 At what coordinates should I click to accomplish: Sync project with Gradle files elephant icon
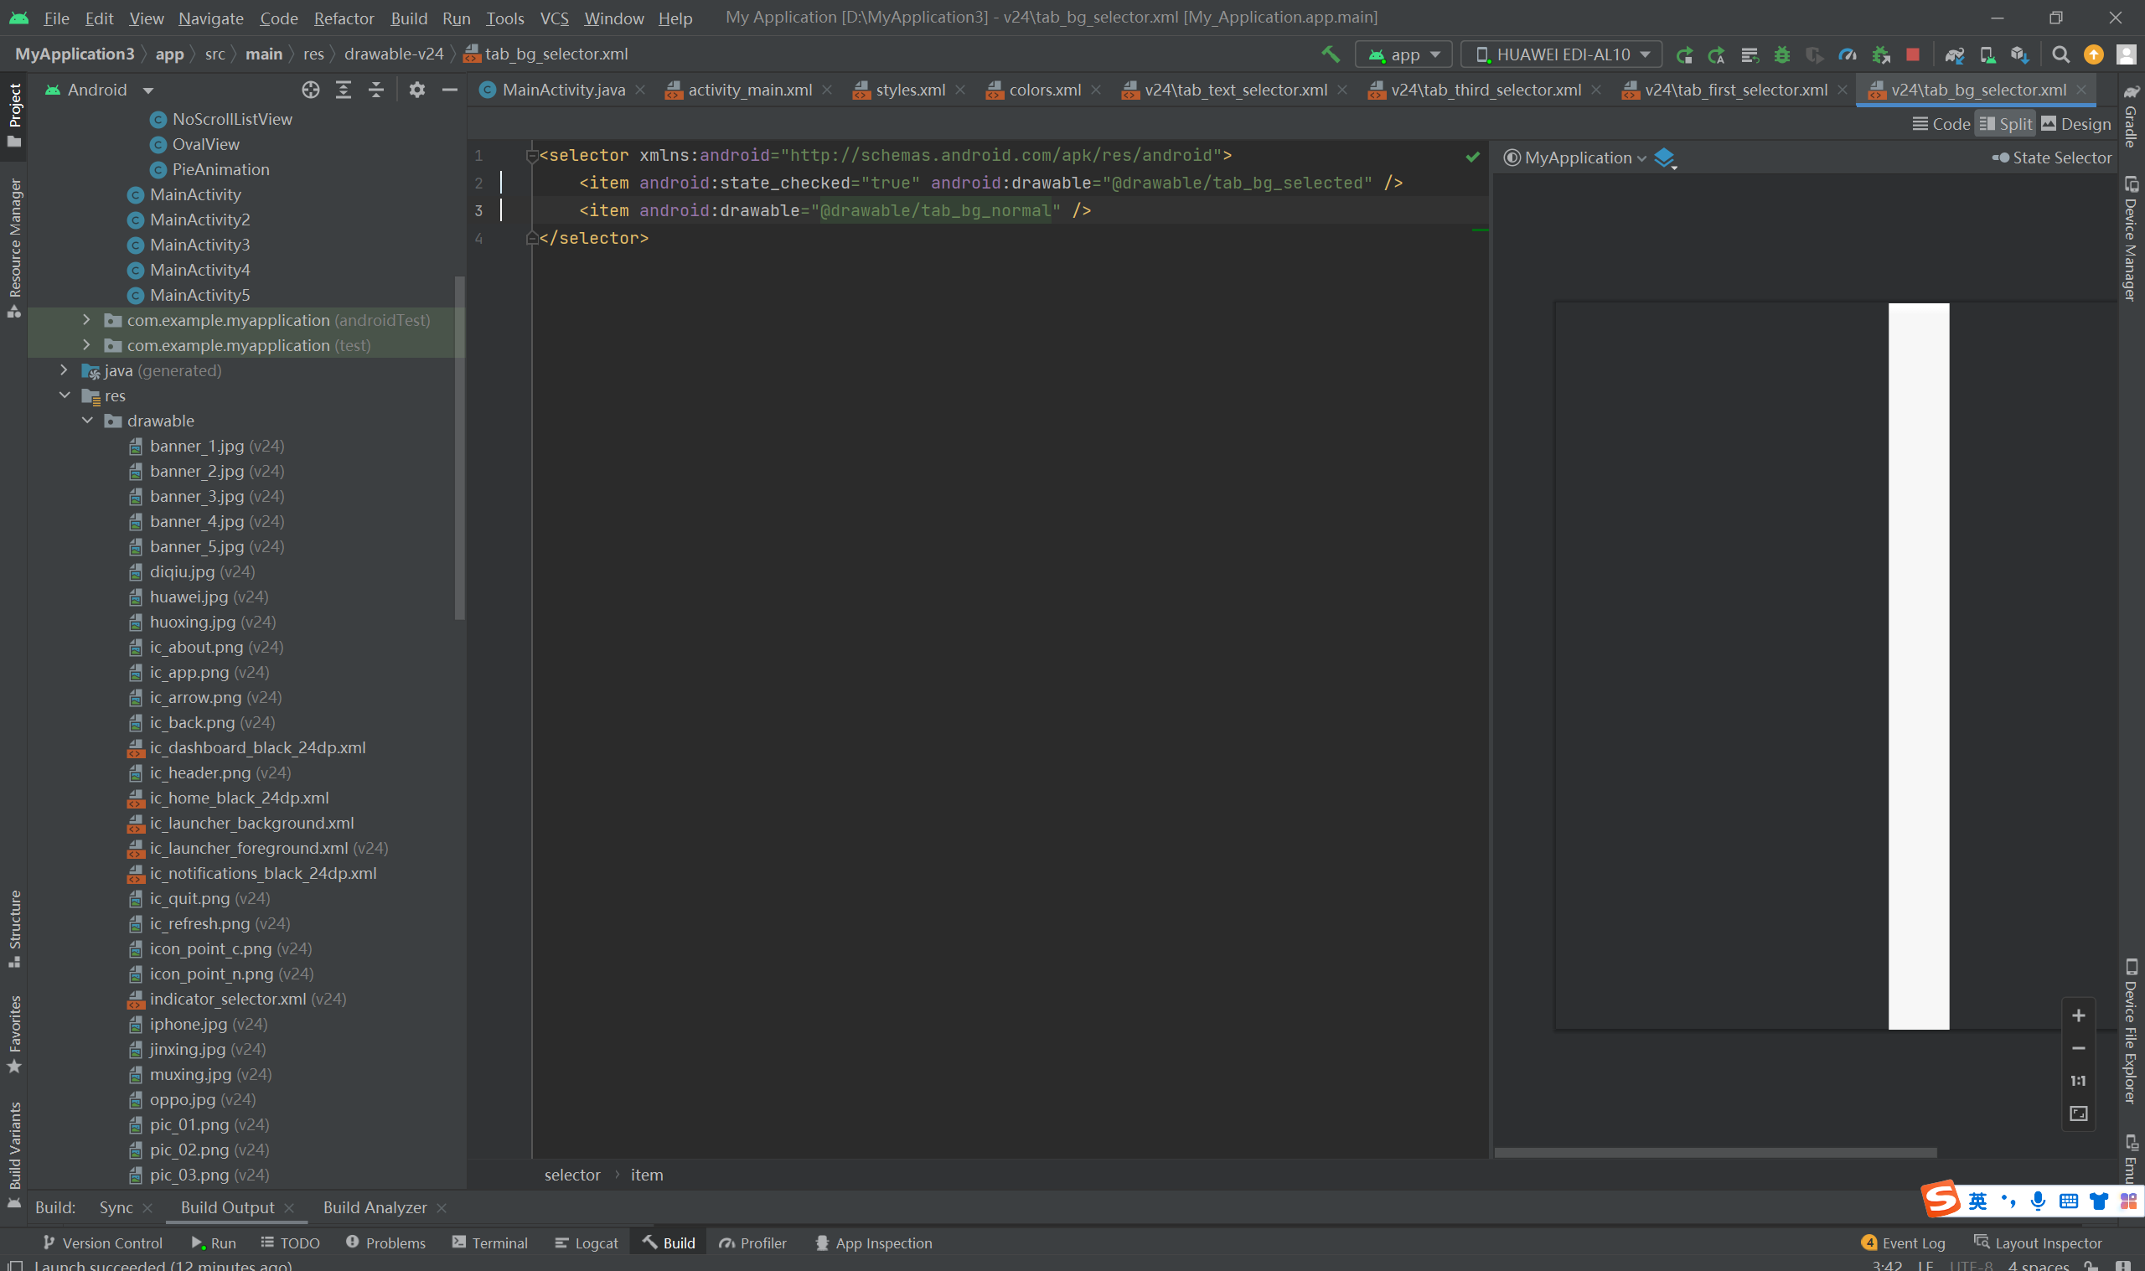point(1954,54)
